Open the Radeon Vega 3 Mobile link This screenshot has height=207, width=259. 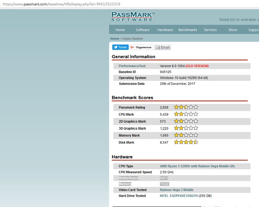[176, 190]
